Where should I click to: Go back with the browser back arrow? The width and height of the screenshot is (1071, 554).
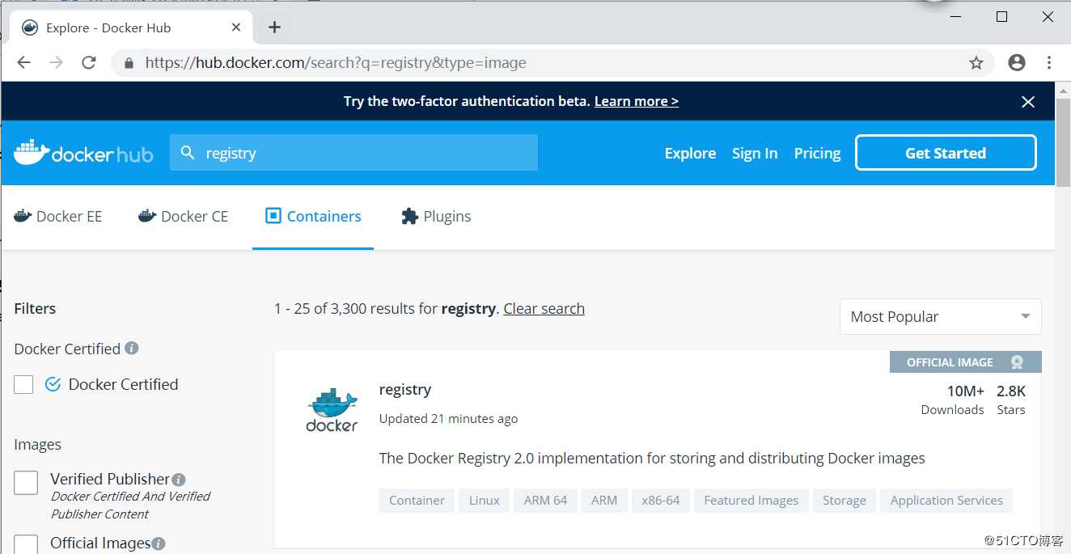tap(23, 62)
